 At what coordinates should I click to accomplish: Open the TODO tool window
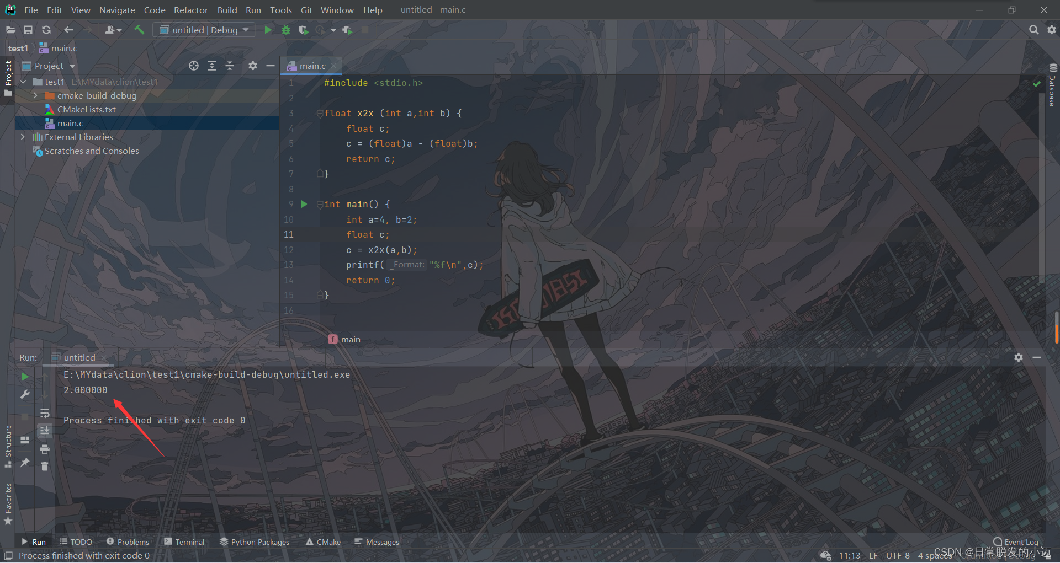[76, 542]
